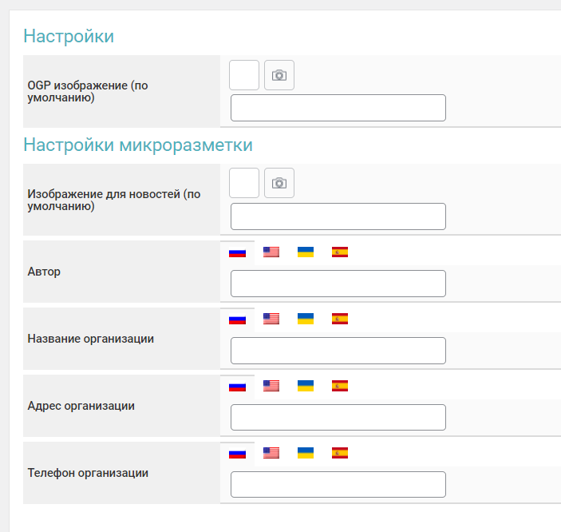
Task: Focus the Автор input field
Action: click(338, 284)
